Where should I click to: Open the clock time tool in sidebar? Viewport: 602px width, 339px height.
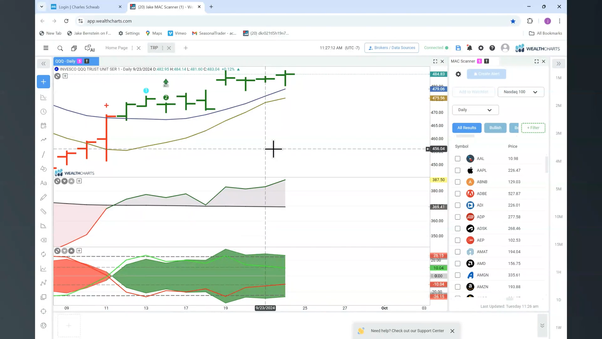tap(44, 112)
